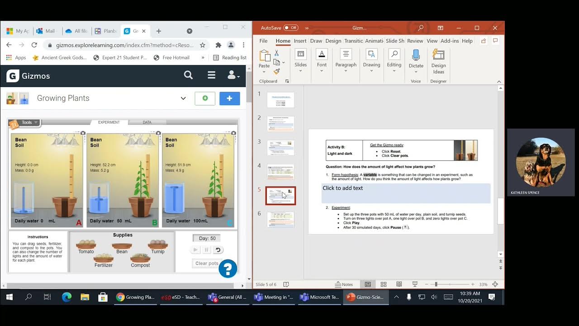Switch to the DATA tab in Gizmo
The width and height of the screenshot is (579, 326).
click(x=147, y=122)
